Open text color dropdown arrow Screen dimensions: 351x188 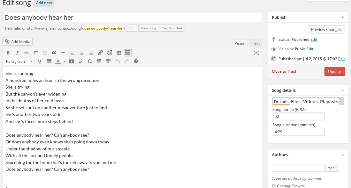point(64,61)
